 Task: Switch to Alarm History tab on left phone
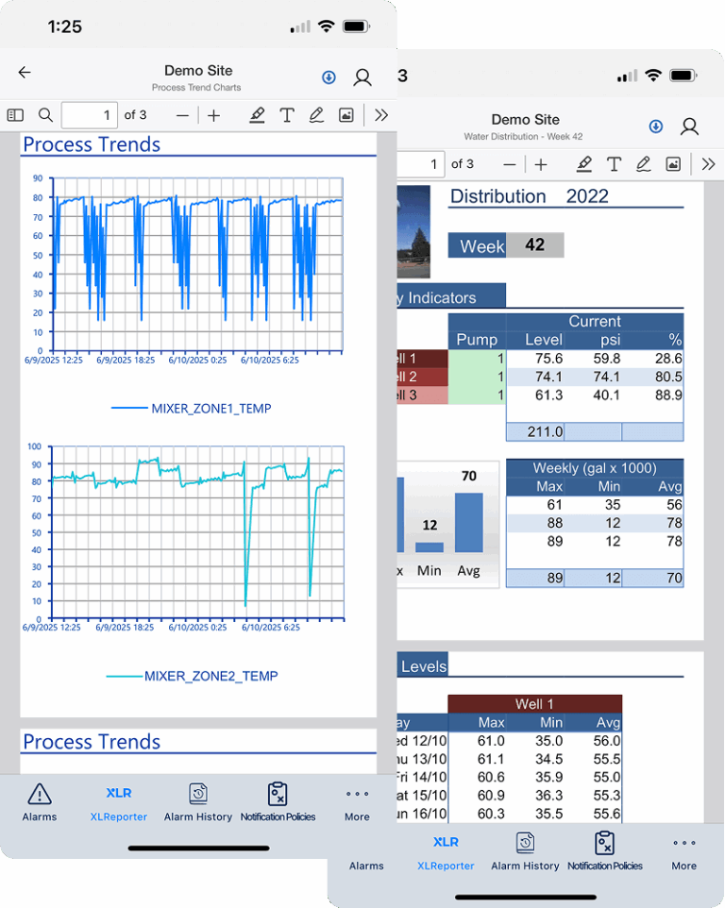[197, 801]
